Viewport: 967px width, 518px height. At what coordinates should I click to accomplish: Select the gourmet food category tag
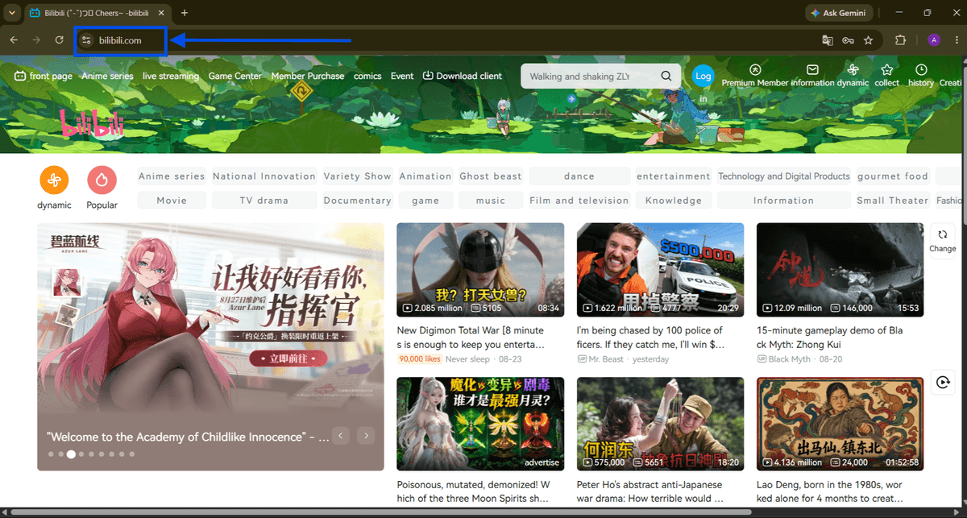(892, 176)
